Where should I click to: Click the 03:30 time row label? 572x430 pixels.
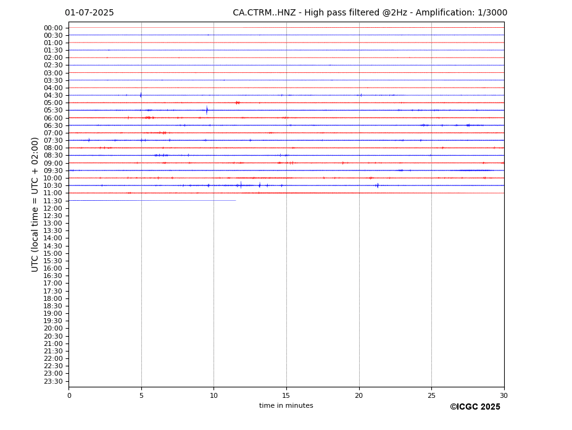[53, 80]
